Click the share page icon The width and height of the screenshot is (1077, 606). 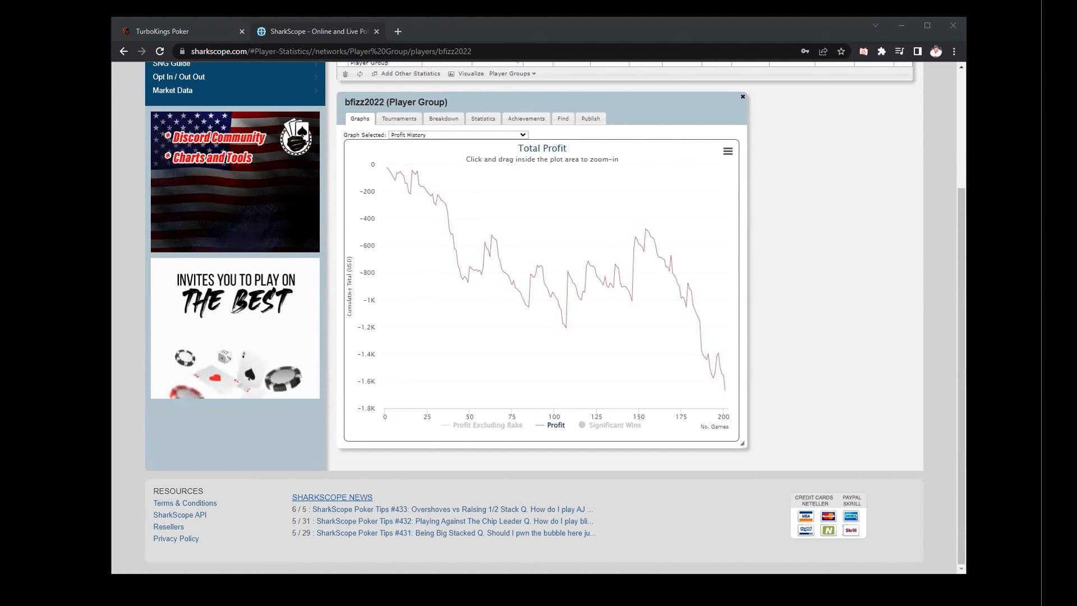click(823, 51)
